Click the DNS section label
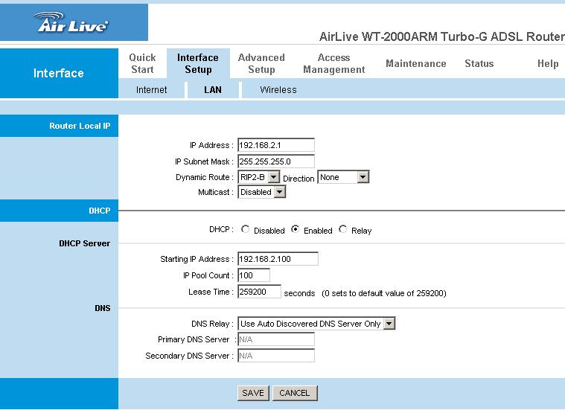The height and width of the screenshot is (410, 565). click(103, 308)
